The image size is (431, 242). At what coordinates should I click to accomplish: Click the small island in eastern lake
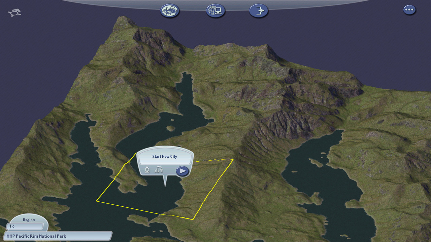click(x=316, y=163)
